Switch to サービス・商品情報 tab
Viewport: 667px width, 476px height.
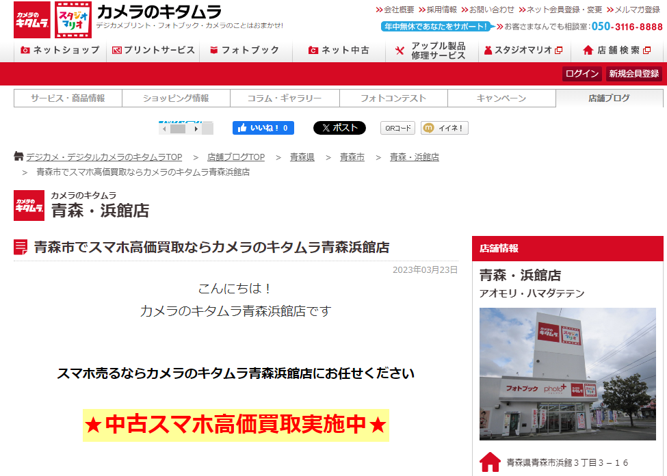68,98
